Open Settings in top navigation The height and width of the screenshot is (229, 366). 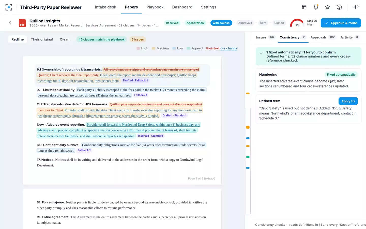pyautogui.click(x=208, y=7)
